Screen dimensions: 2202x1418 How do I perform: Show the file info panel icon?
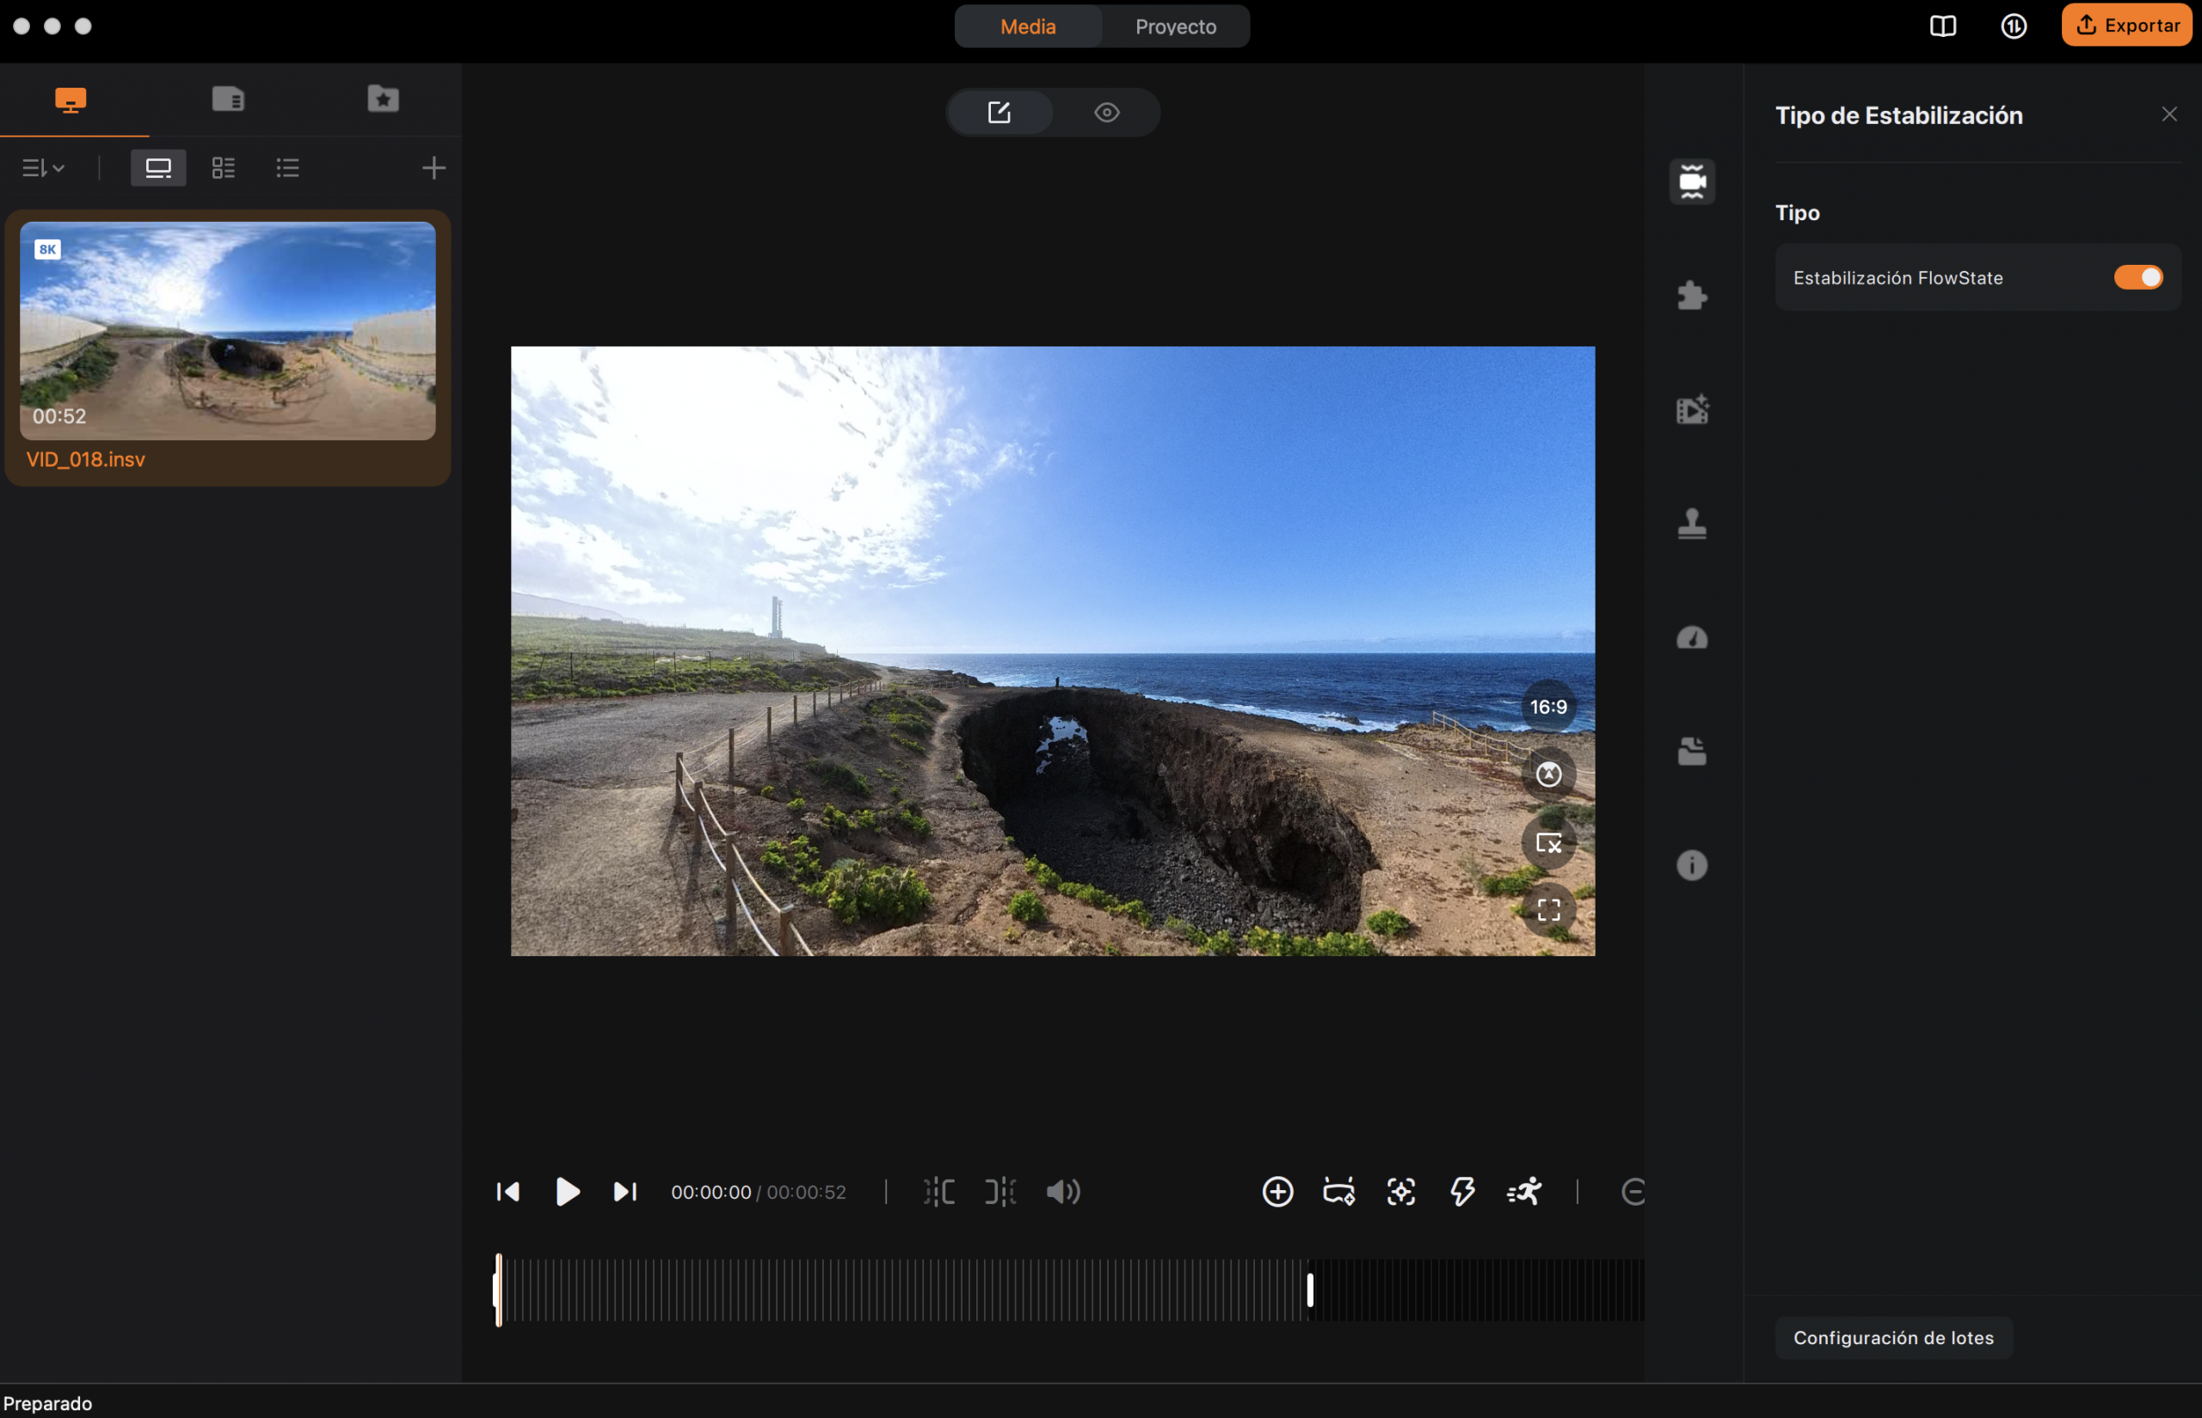1692,866
